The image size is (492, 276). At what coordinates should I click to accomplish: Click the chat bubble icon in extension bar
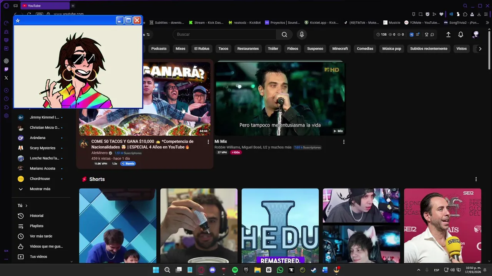pos(432,34)
